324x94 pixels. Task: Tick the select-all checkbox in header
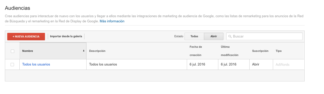[12, 51]
